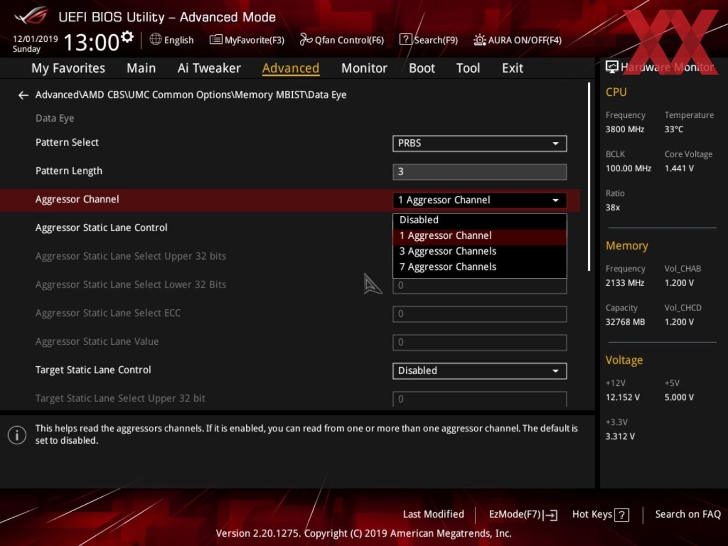Go to the Exit tab

512,68
